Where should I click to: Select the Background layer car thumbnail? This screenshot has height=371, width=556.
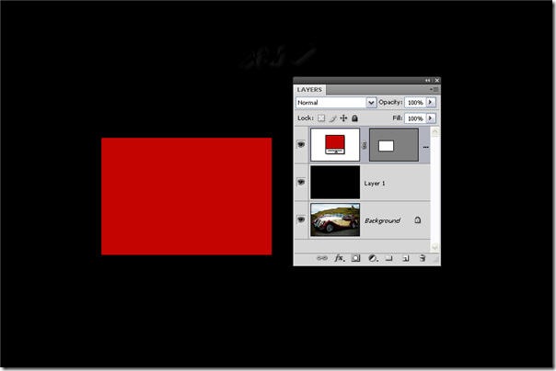[x=335, y=219]
